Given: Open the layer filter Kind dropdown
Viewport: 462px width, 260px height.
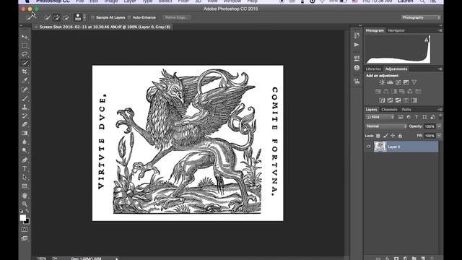Looking at the screenshot, I should coord(380,117).
